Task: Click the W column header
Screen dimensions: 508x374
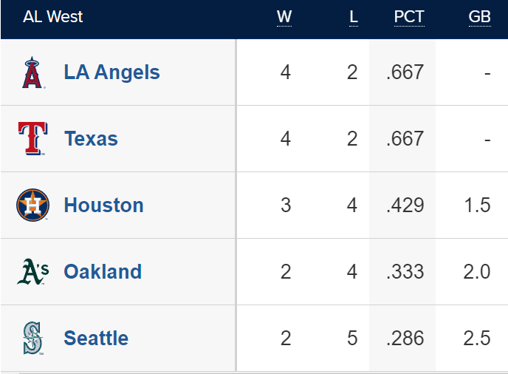Action: [x=284, y=17]
